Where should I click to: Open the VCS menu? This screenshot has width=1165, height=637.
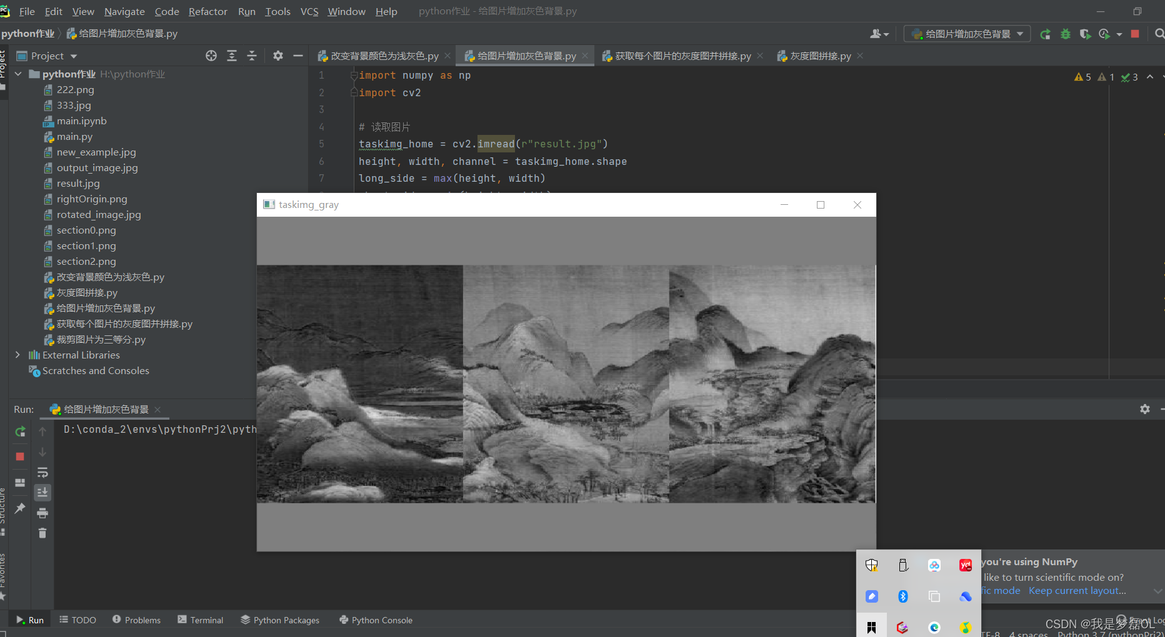(x=309, y=11)
